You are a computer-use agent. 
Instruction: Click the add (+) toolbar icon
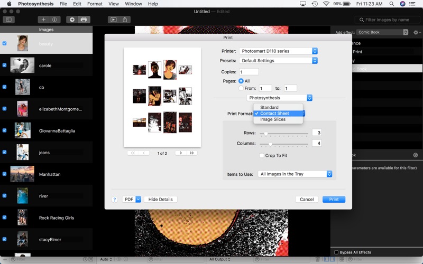43,20
